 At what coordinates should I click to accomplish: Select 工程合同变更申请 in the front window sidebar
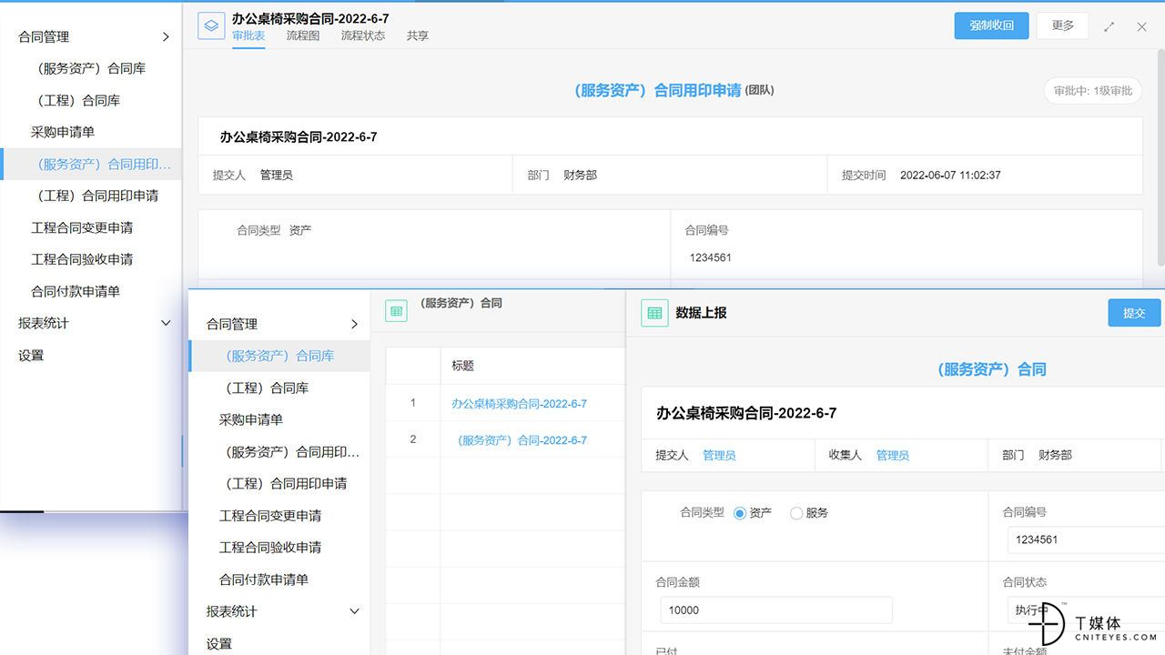pyautogui.click(x=279, y=515)
